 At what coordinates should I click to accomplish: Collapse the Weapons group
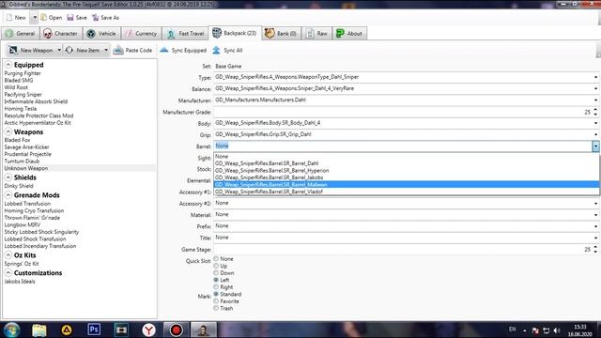click(x=8, y=131)
